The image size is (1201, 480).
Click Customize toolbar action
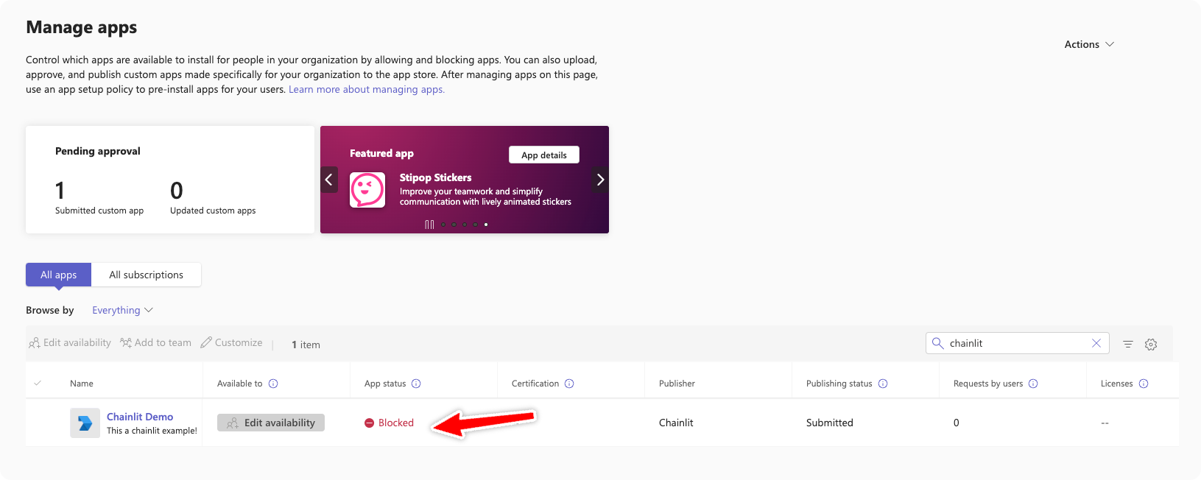pyautogui.click(x=231, y=343)
